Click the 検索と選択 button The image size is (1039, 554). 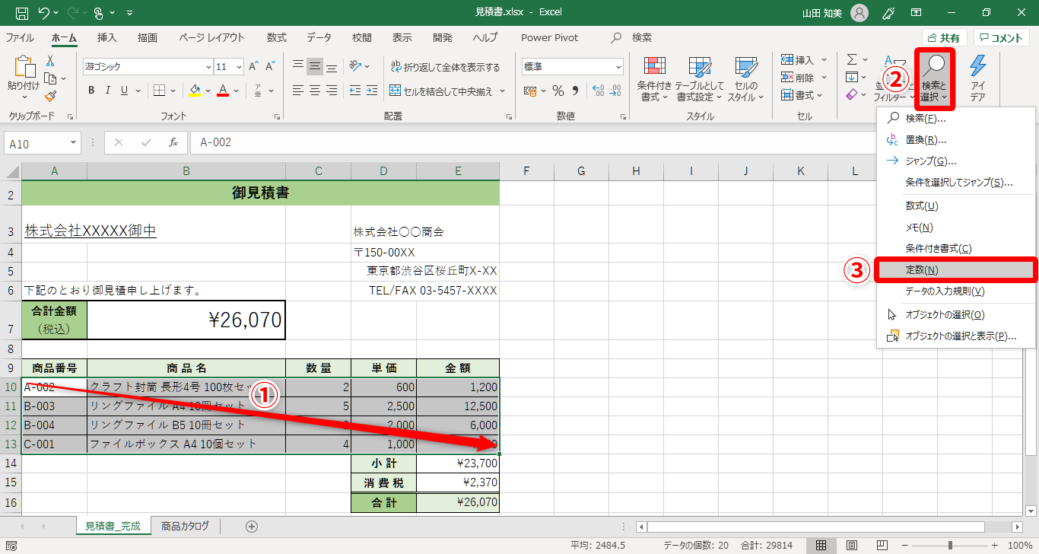point(934,78)
